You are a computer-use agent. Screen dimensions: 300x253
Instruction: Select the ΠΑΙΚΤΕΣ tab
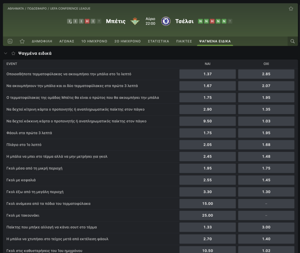coord(184,41)
